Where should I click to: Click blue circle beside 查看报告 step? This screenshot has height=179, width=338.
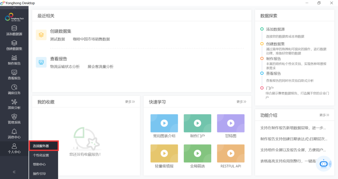pos(262,73)
